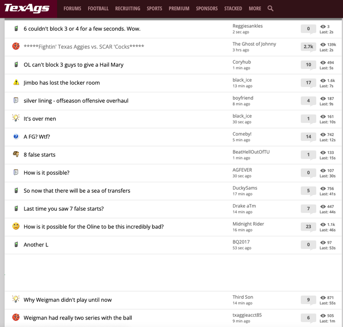Click reply count bubble 2.7k on game thread
The height and width of the screenshot is (327, 343).
point(308,47)
